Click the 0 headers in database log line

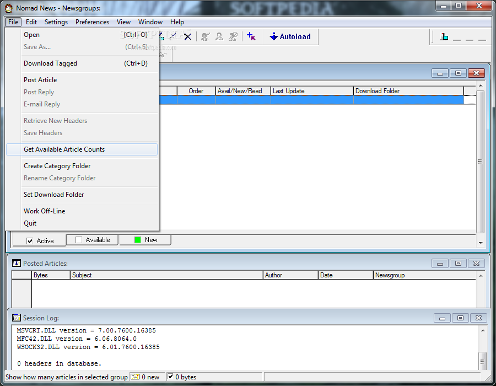tap(59, 363)
